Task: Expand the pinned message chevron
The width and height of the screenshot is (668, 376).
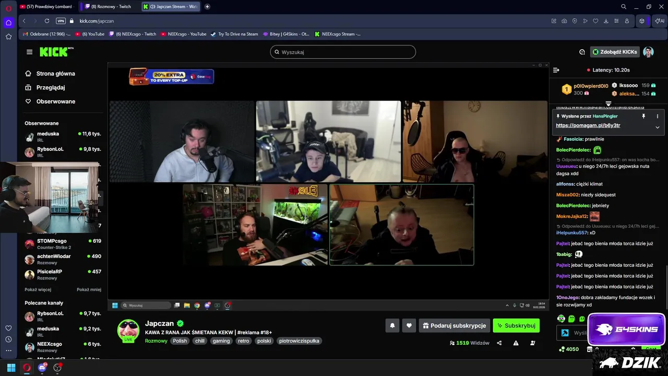Action: coord(657,127)
